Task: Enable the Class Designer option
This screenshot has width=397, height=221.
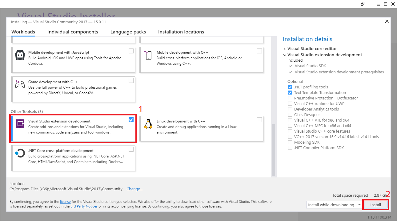Action: 290,115
